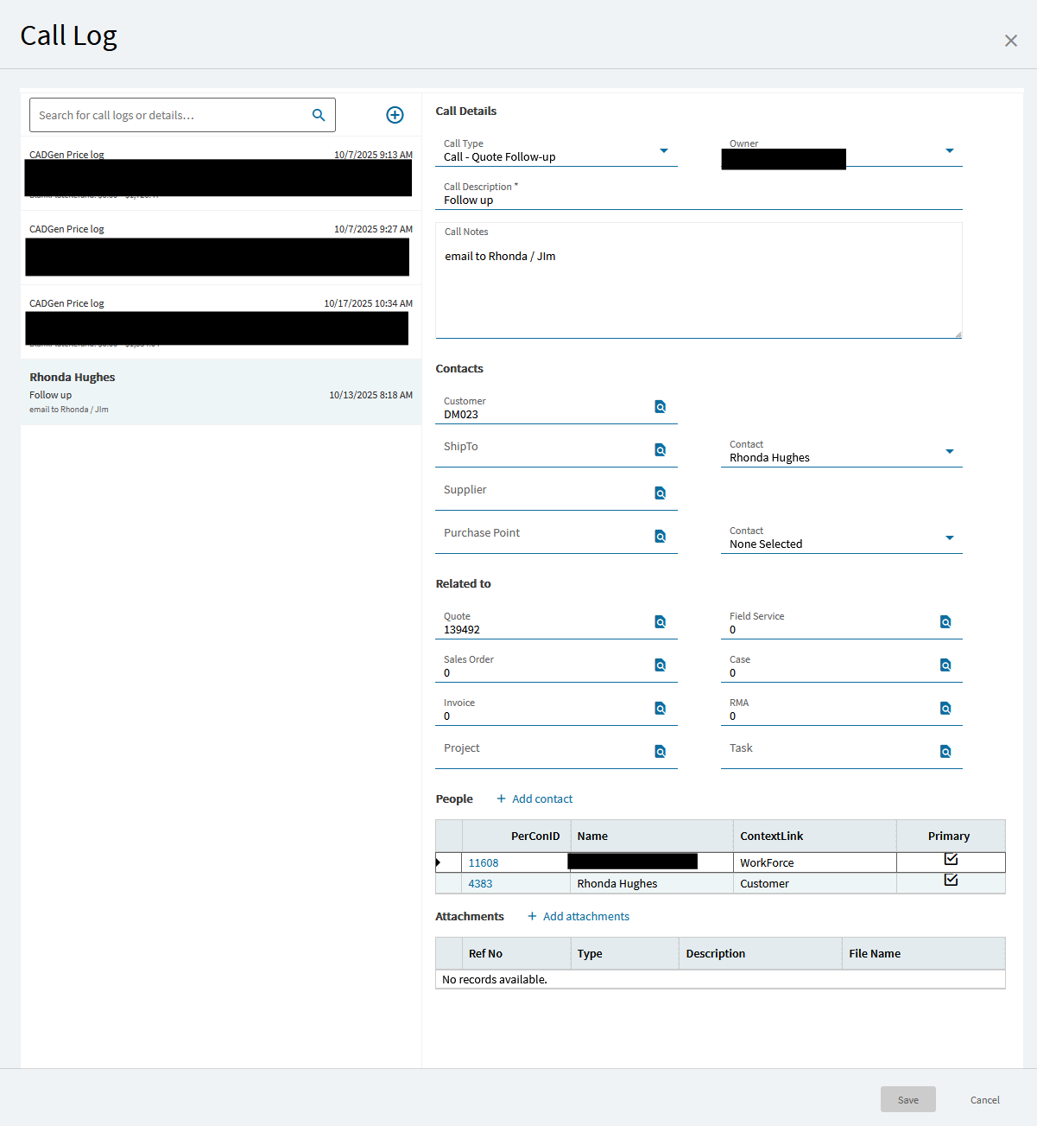1037x1126 pixels.
Task: Add new call log with plus icon
Action: coord(395,115)
